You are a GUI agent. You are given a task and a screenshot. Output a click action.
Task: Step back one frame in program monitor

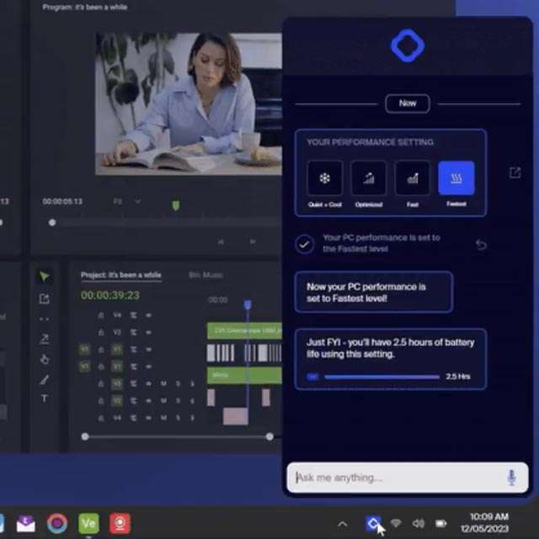(x=221, y=243)
